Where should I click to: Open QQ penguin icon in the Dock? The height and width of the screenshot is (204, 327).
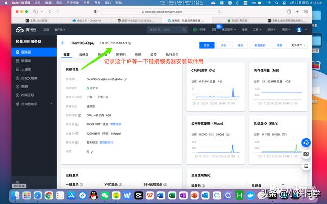click(x=94, y=195)
